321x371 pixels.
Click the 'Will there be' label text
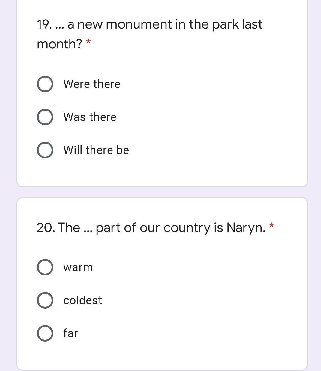coord(96,150)
